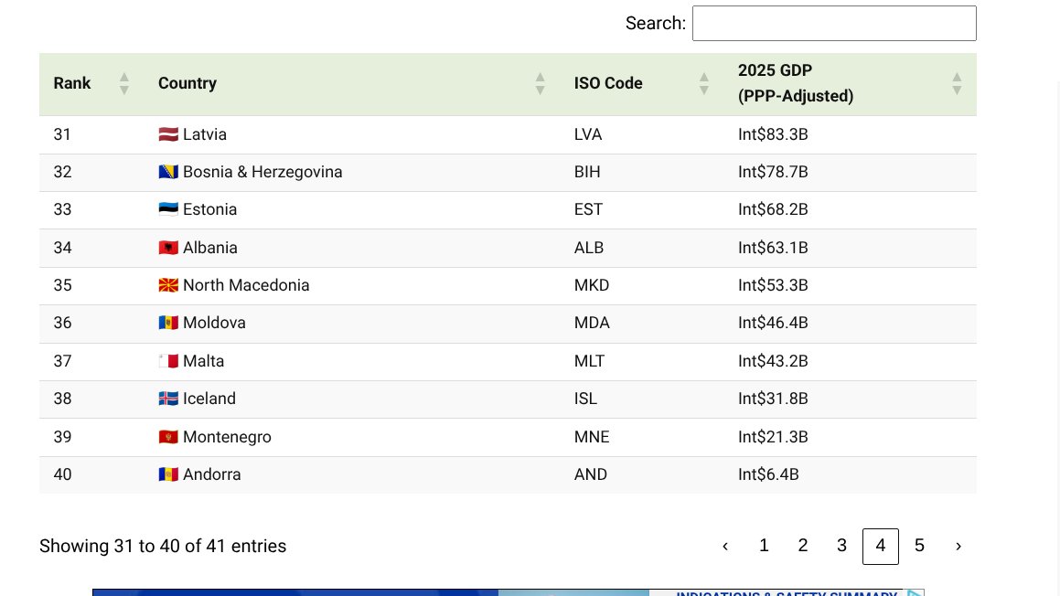Click the AND ISO code cell
The image size is (1060, 596).
click(x=590, y=474)
